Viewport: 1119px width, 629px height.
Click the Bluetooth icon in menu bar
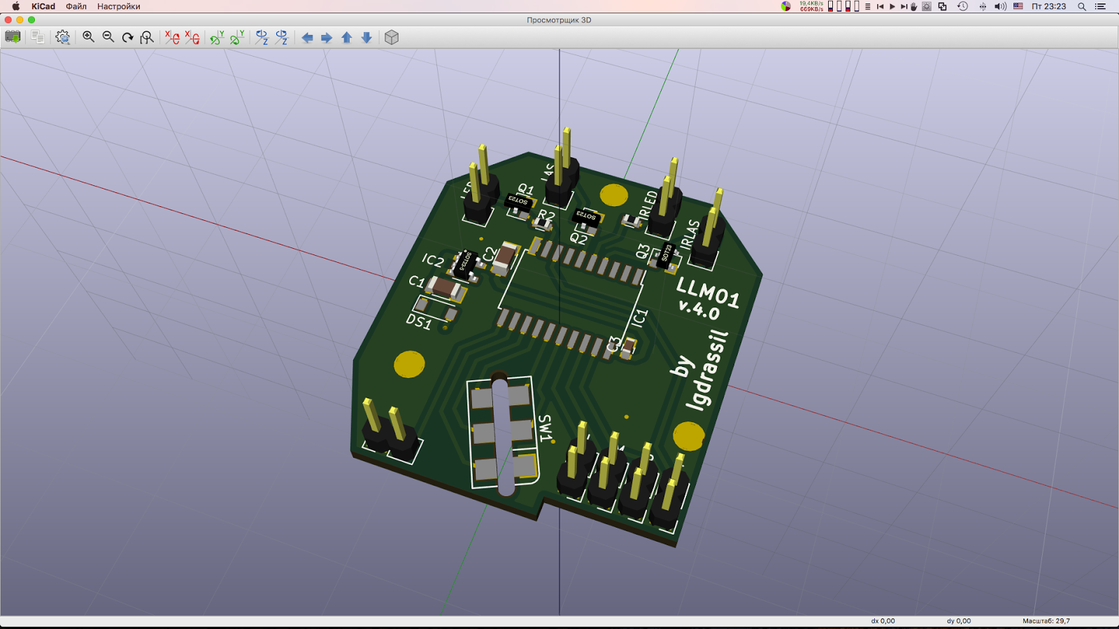pyautogui.click(x=983, y=6)
